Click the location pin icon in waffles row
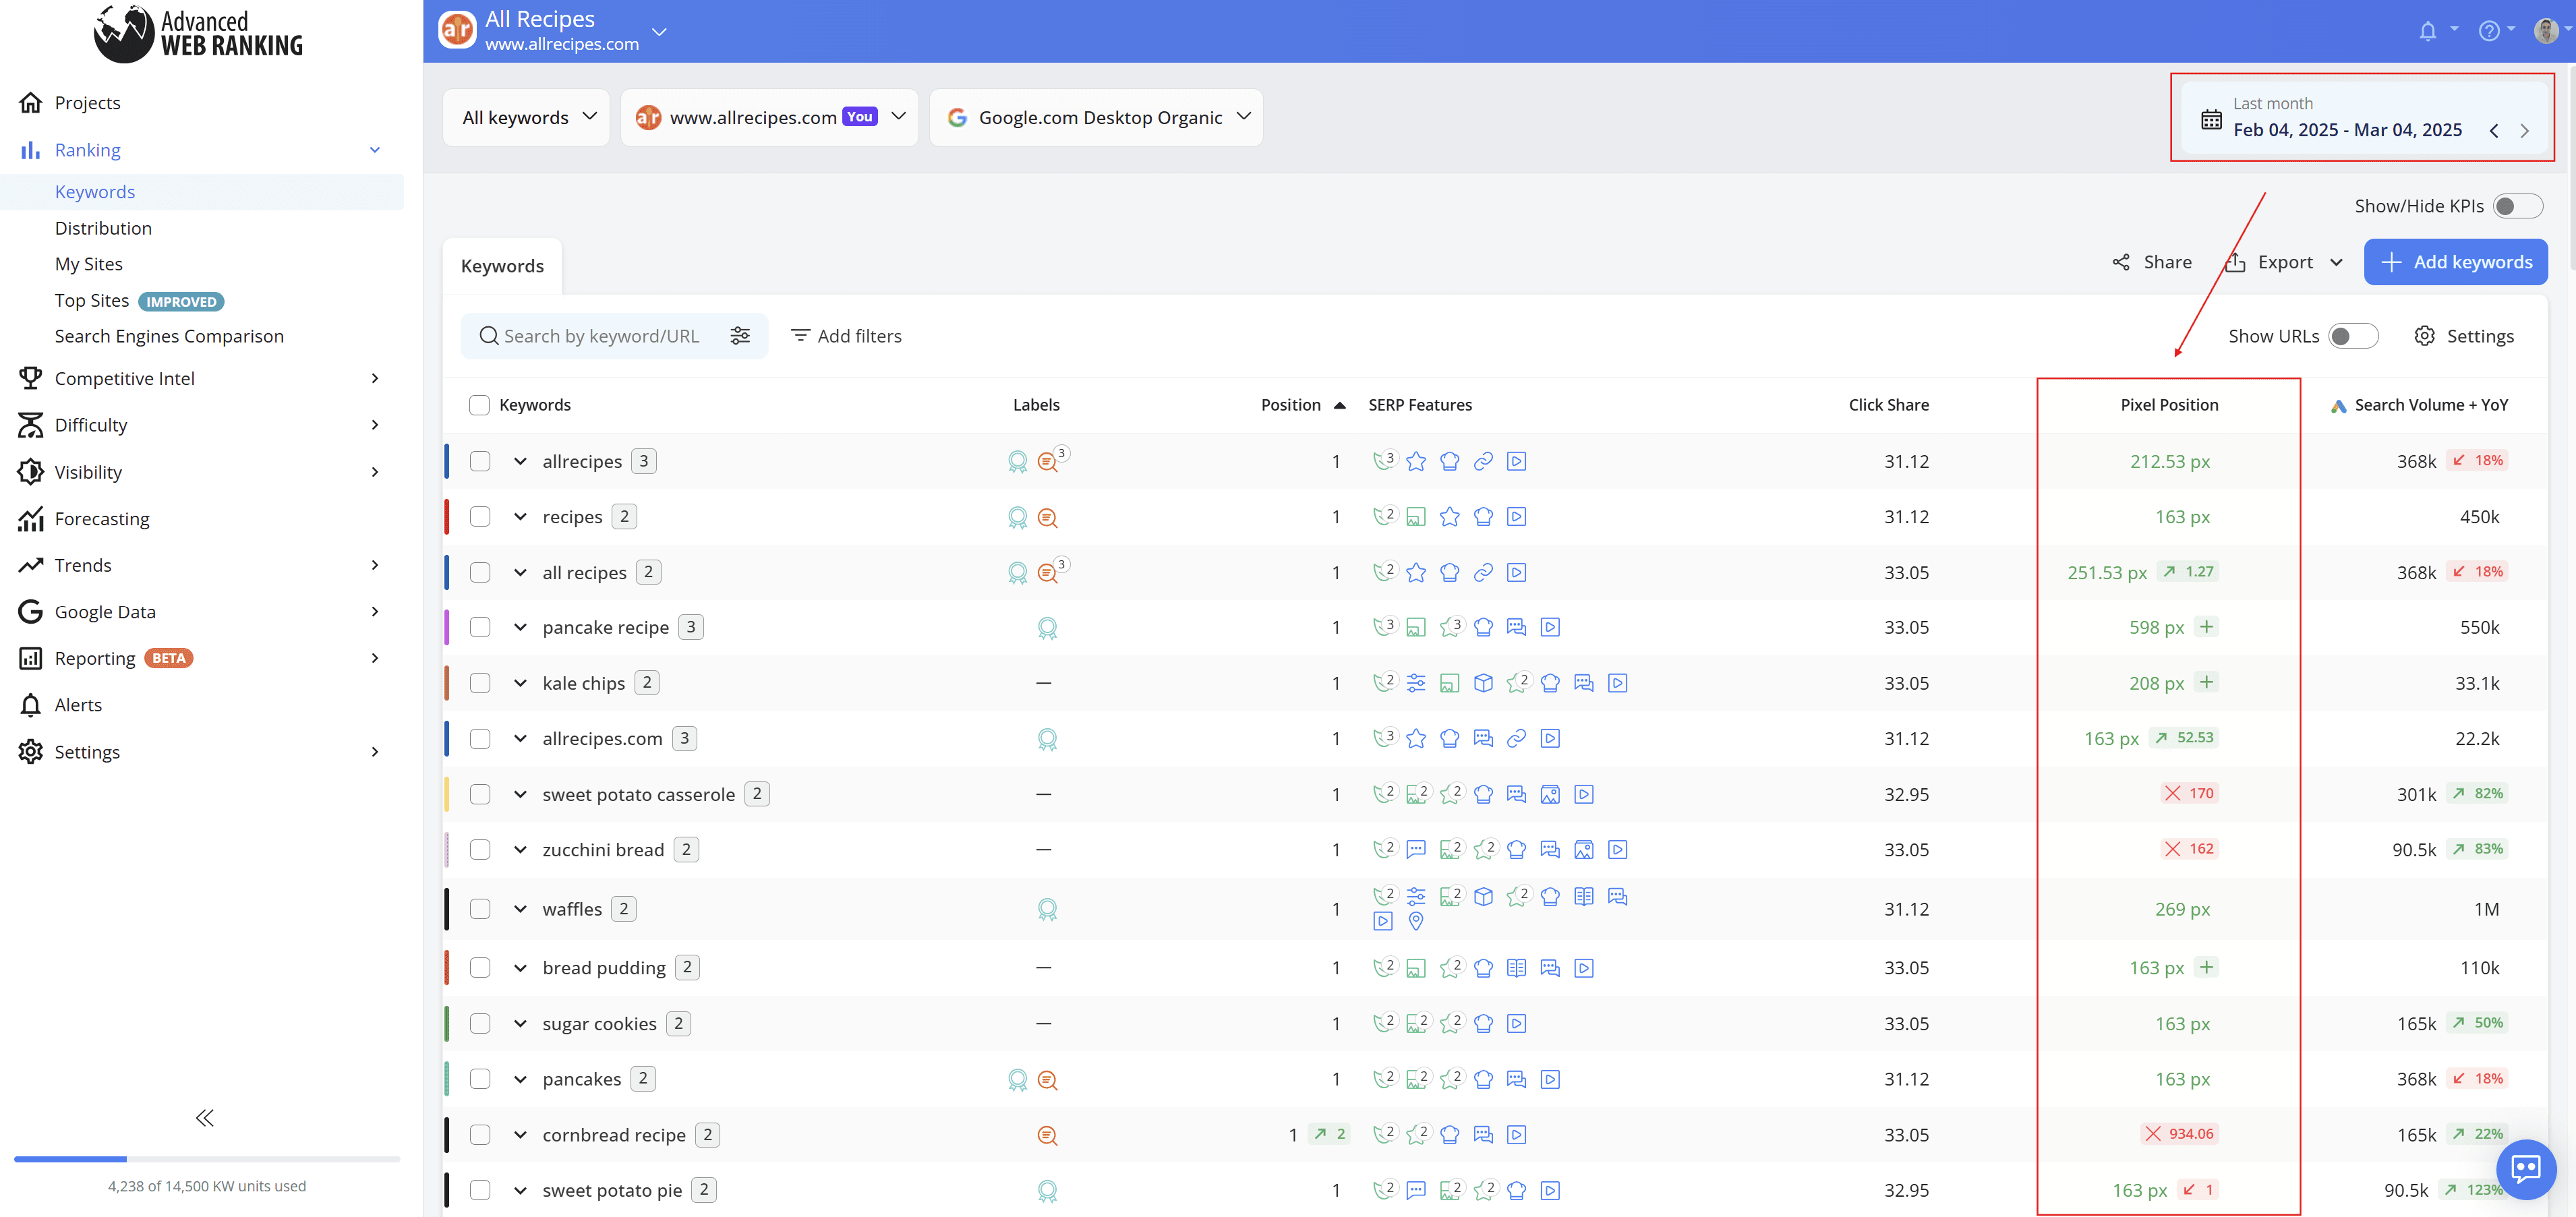 (1416, 921)
